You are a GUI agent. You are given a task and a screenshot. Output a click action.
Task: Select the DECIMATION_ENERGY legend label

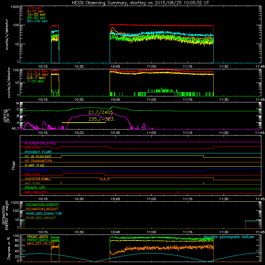[42, 205]
